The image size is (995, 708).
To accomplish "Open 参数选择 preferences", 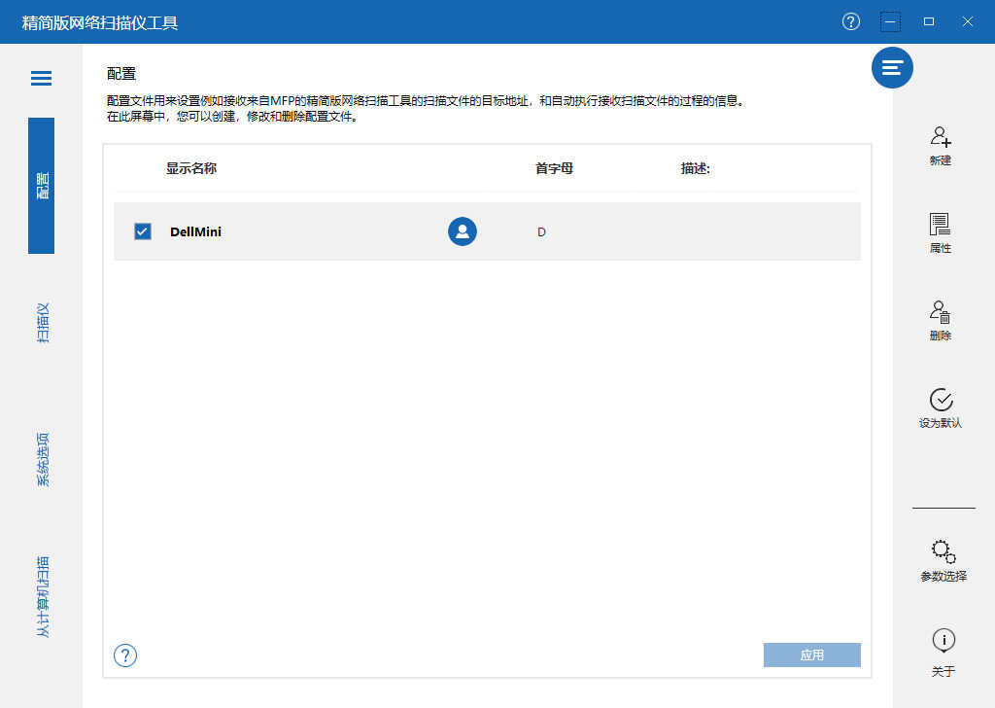I will (x=943, y=561).
